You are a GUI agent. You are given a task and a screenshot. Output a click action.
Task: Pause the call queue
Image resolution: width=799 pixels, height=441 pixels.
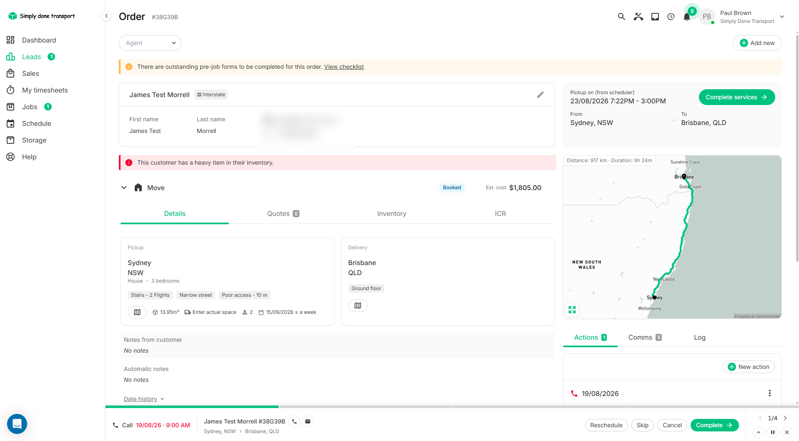pyautogui.click(x=773, y=432)
